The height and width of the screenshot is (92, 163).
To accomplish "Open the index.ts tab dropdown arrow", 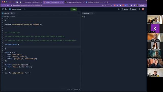I will pyautogui.click(x=10, y=13).
